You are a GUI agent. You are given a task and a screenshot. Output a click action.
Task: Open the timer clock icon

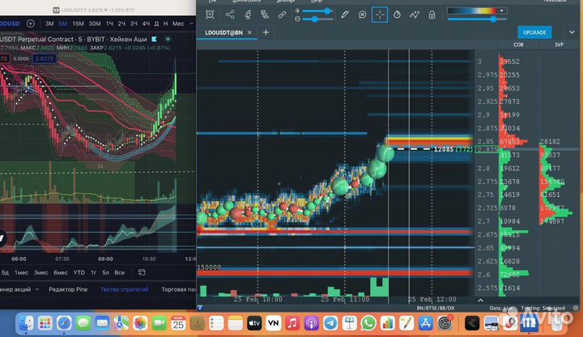(397, 15)
